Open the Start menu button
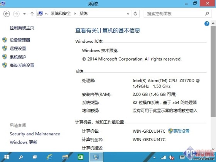Image resolution: width=216 pixels, height=162 pixels. point(6,157)
